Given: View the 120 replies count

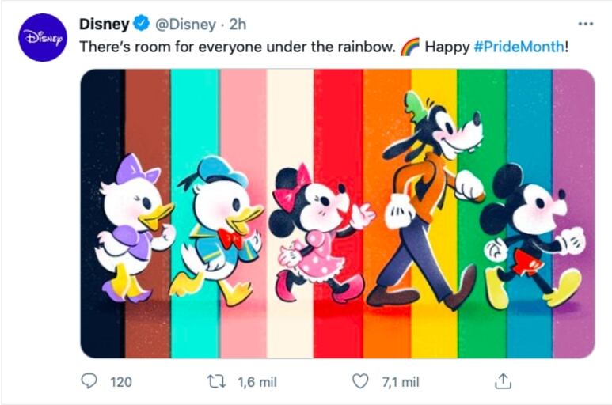Looking at the screenshot, I should (121, 381).
